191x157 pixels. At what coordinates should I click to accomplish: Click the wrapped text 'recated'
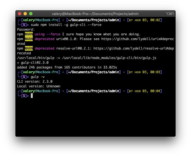point(24,53)
